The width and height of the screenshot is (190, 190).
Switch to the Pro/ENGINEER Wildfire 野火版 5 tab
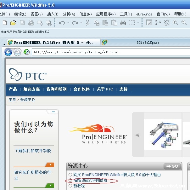pyautogui.click(x=54, y=42)
